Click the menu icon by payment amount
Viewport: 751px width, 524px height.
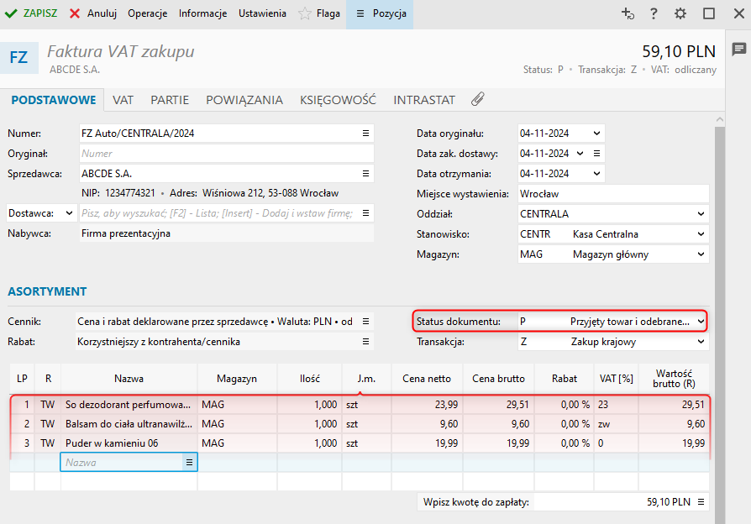pyautogui.click(x=701, y=502)
